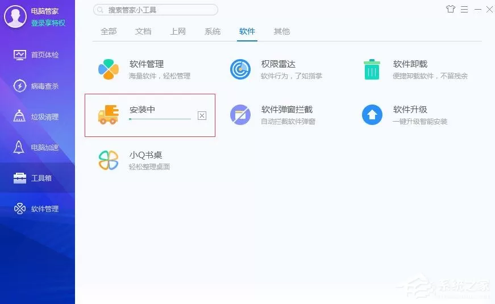Click the 垃圾清理 sidebar label
495x304 pixels.
click(x=44, y=117)
